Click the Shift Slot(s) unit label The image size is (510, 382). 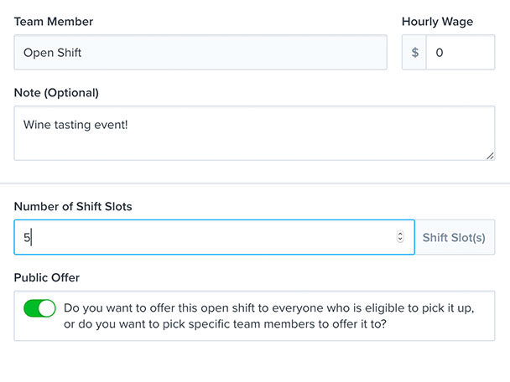point(454,237)
